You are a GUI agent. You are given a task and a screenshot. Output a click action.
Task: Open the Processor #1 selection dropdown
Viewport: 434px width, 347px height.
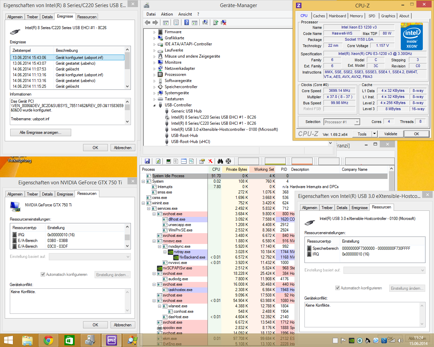357,122
